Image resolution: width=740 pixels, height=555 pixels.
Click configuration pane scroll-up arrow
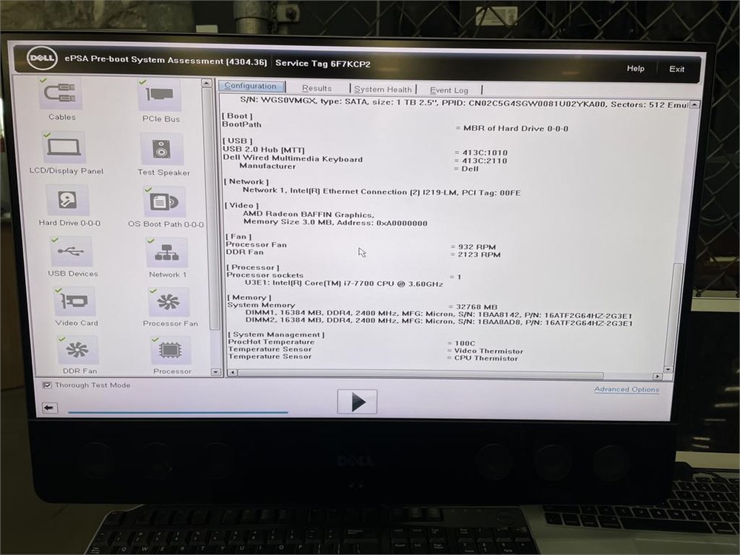694,105
